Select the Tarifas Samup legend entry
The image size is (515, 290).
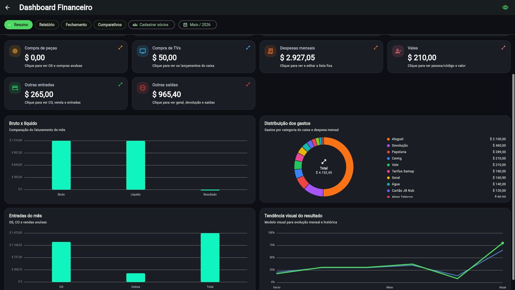[x=446, y=171]
